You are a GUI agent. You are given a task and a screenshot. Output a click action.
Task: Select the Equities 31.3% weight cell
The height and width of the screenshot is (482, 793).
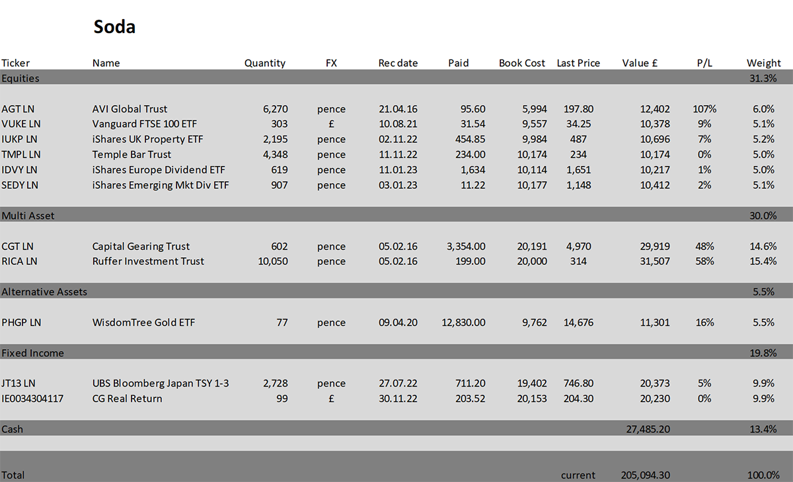click(764, 79)
